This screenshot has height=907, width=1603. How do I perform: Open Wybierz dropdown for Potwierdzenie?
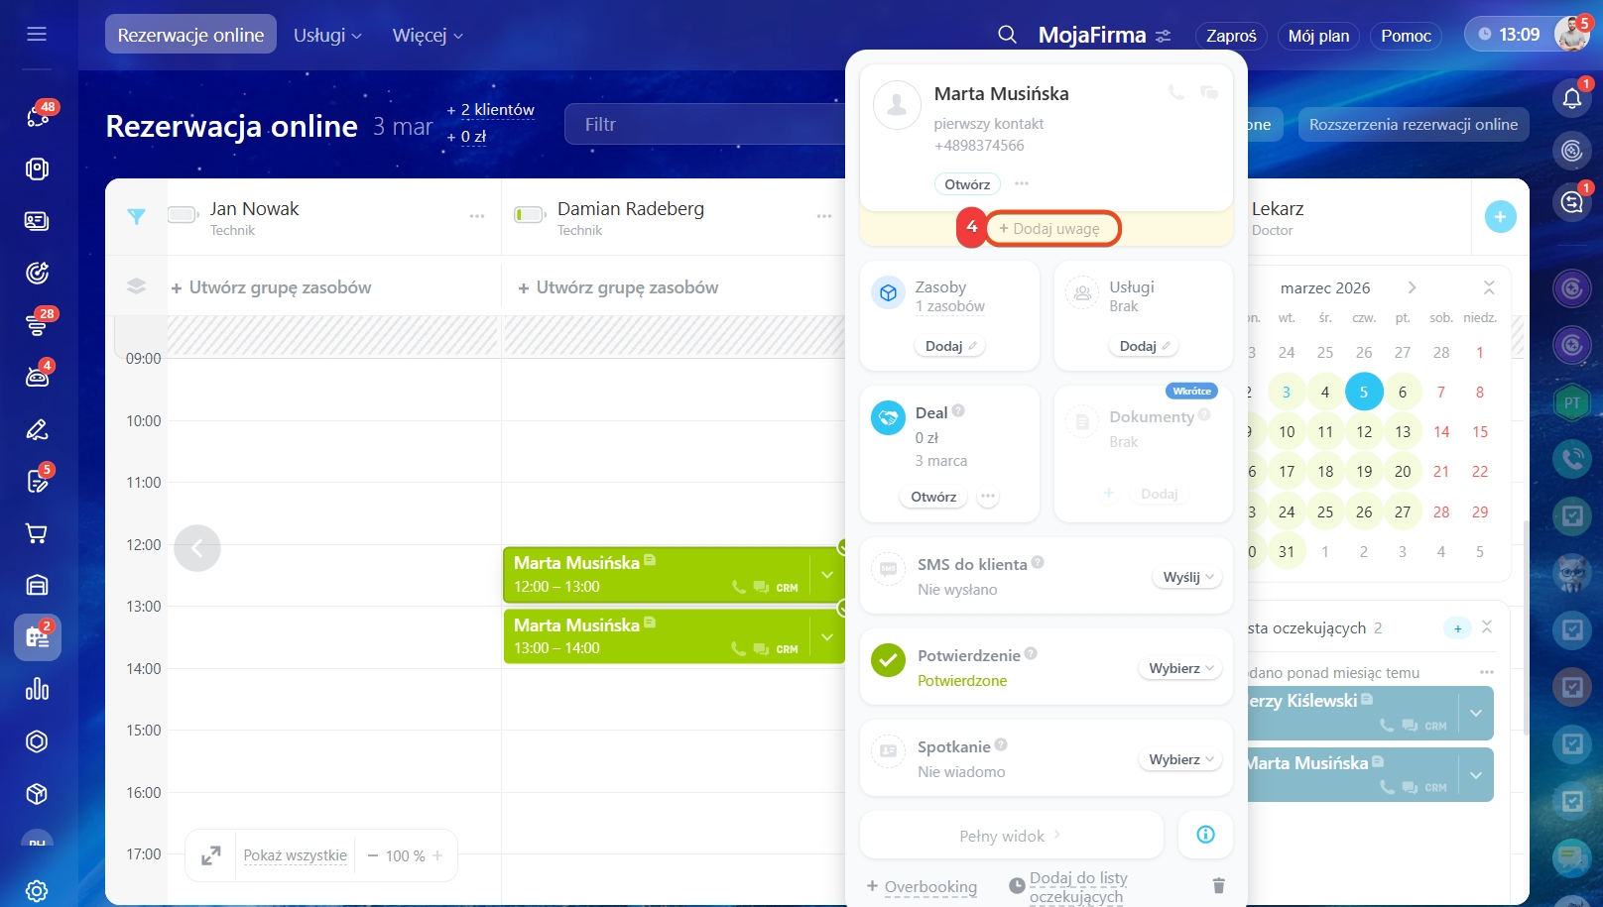pos(1180,669)
